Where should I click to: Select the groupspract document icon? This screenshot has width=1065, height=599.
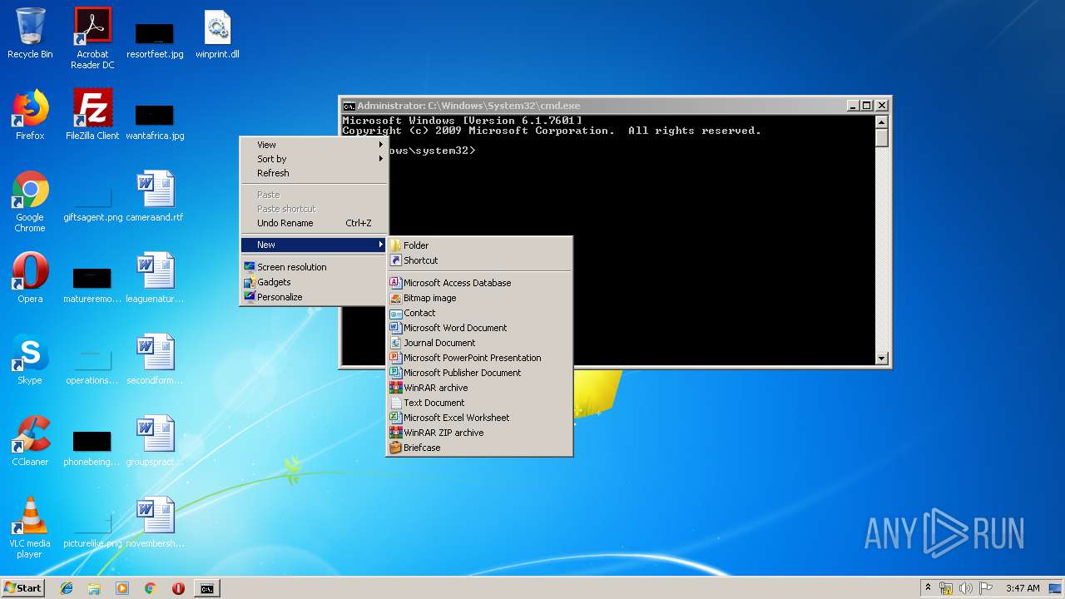[155, 441]
